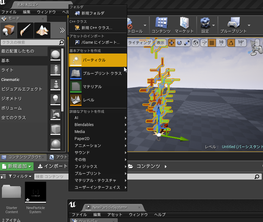This screenshot has height=222, width=263.
Task: Select the Place mode cube icon
Action: (x=8, y=30)
